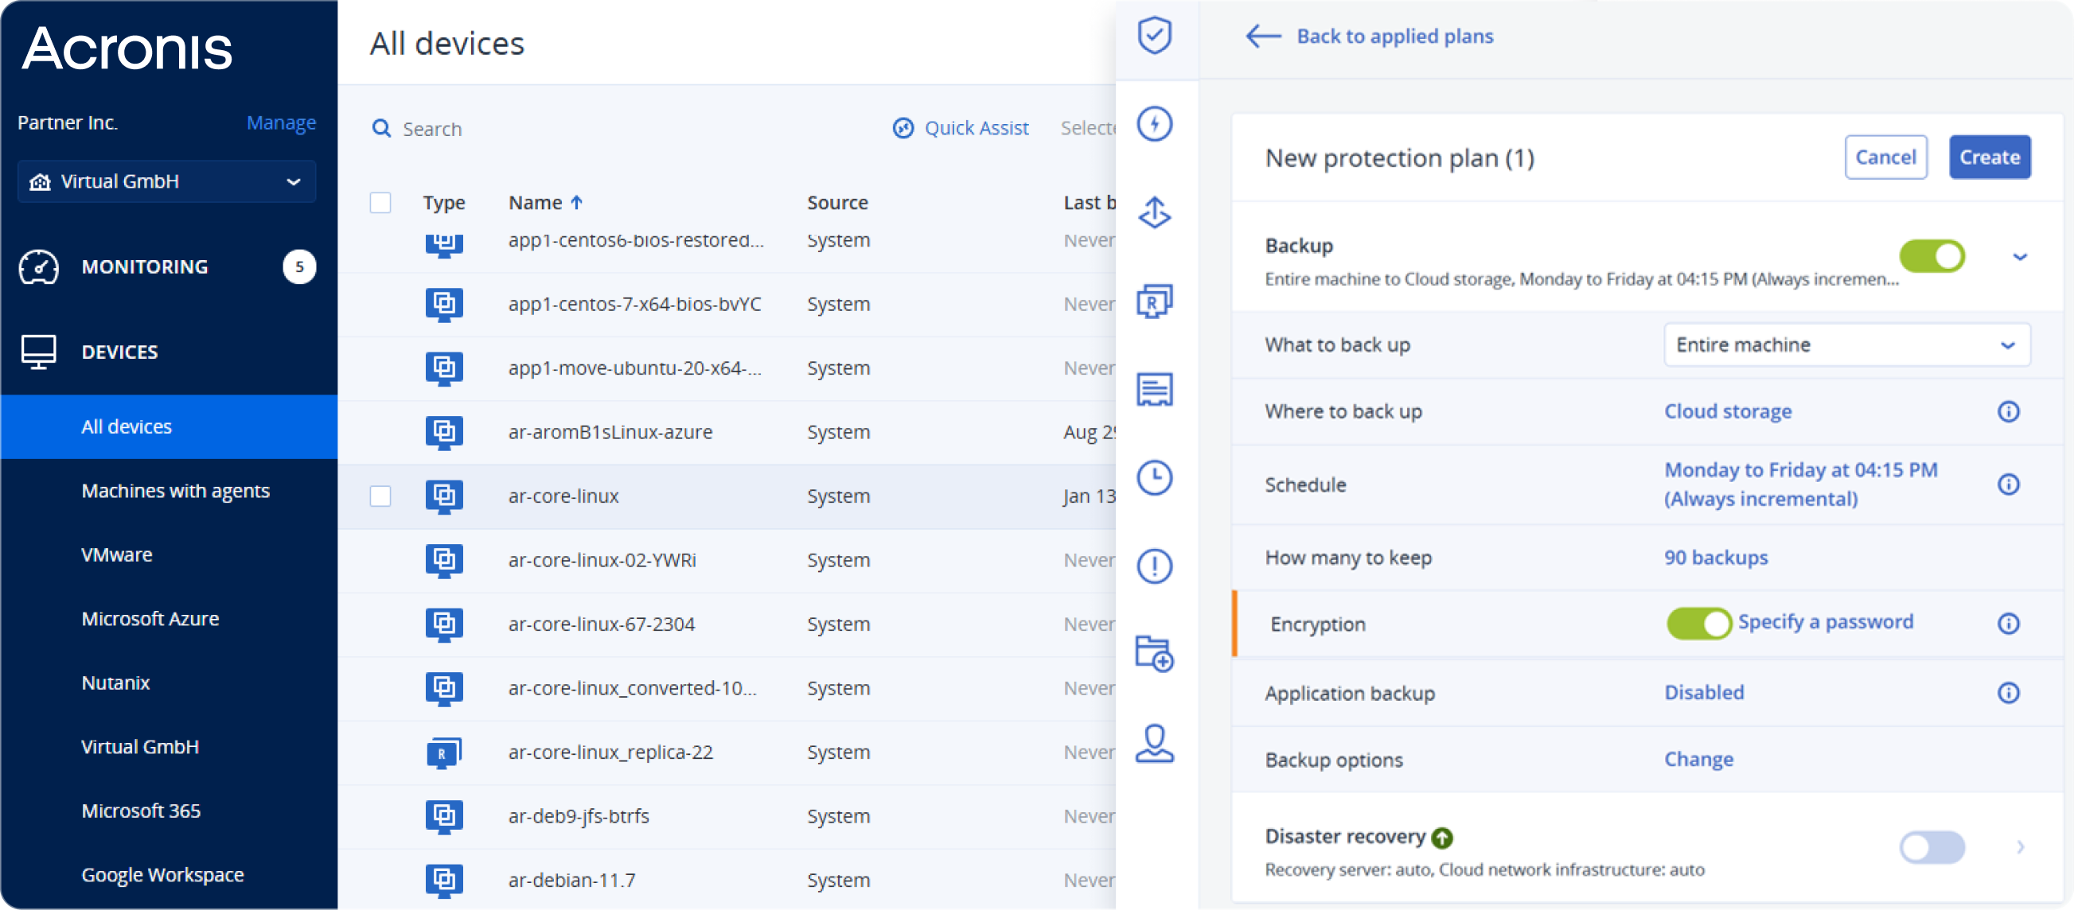
Task: Click the disaster recovery arrows icon
Action: (1155, 213)
